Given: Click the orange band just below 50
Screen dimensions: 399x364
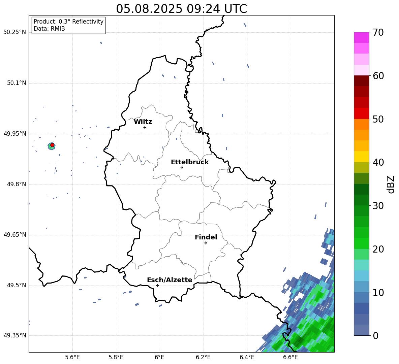Looking at the screenshot, I should pyautogui.click(x=361, y=124).
